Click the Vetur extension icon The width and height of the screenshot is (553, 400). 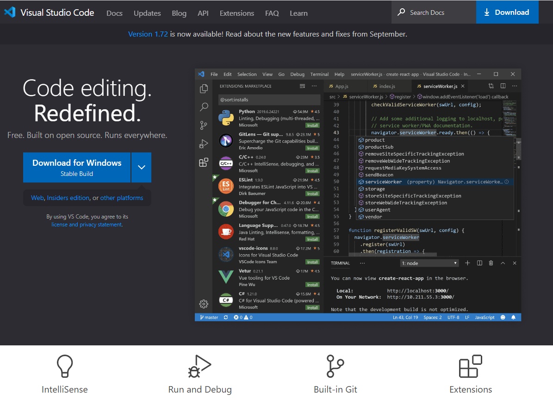click(x=226, y=277)
